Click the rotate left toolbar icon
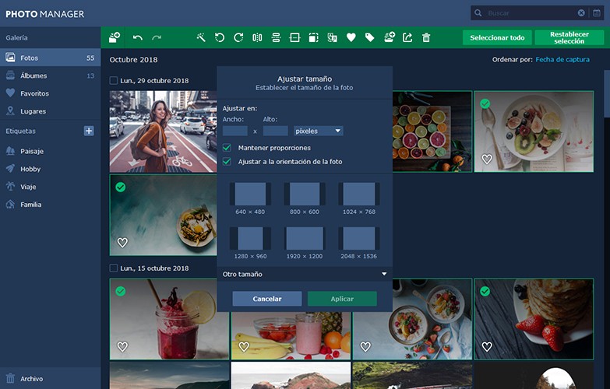Image resolution: width=610 pixels, height=389 pixels. [220, 37]
